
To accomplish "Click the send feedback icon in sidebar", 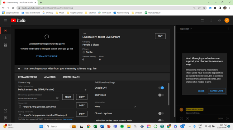I will 5,118.
